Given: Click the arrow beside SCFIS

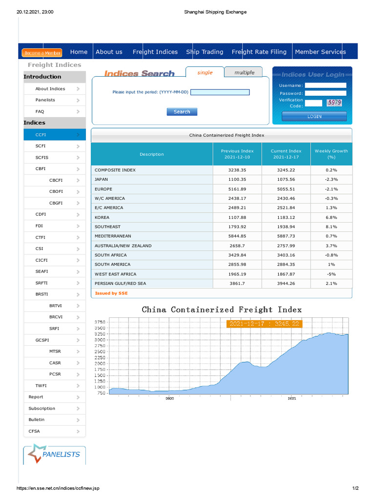Looking at the screenshot, I should [x=78, y=158].
